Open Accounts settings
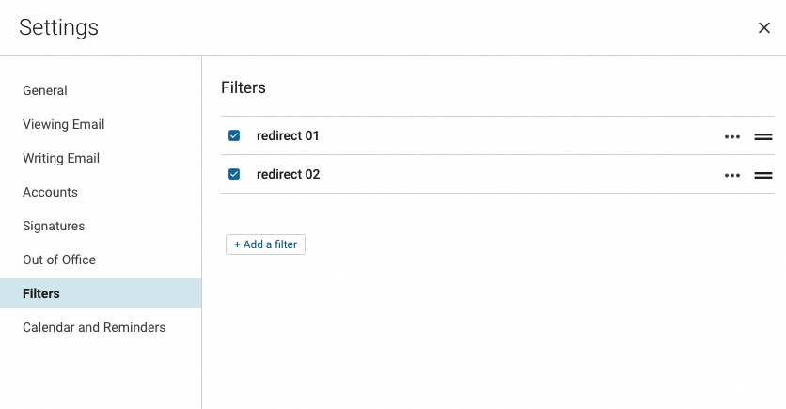The image size is (786, 409). [50, 192]
